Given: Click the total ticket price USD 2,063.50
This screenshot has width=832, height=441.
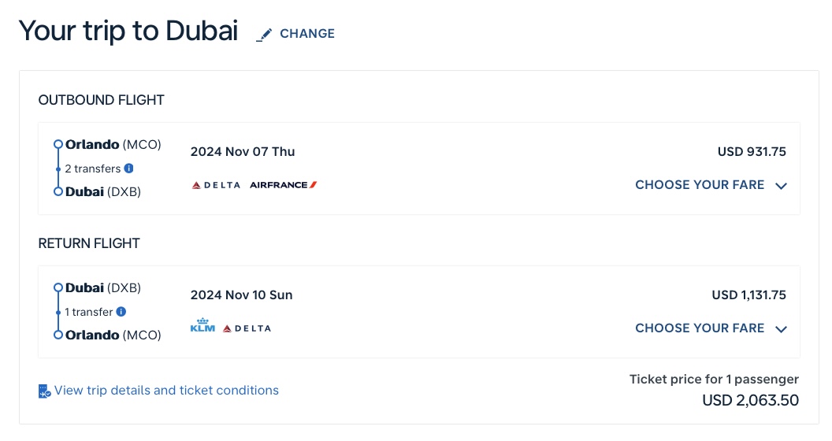Looking at the screenshot, I should click(x=750, y=401).
